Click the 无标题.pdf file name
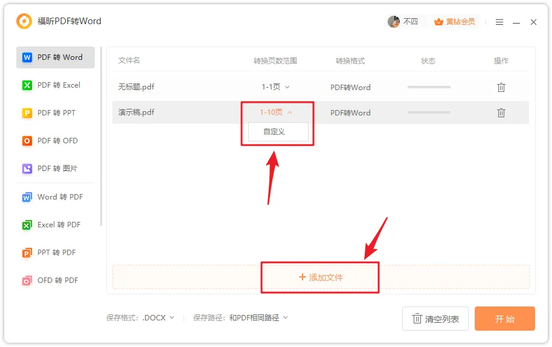 136,87
